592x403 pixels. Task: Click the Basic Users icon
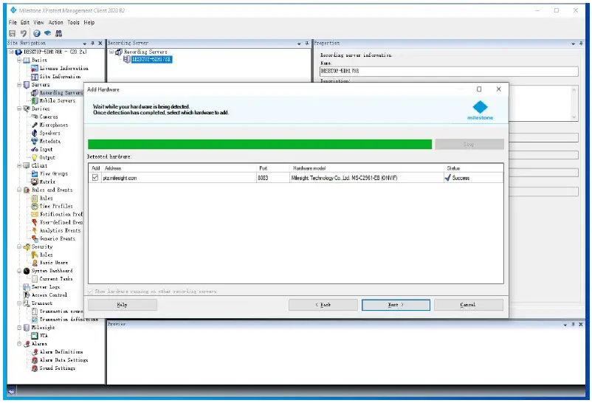pyautogui.click(x=35, y=263)
